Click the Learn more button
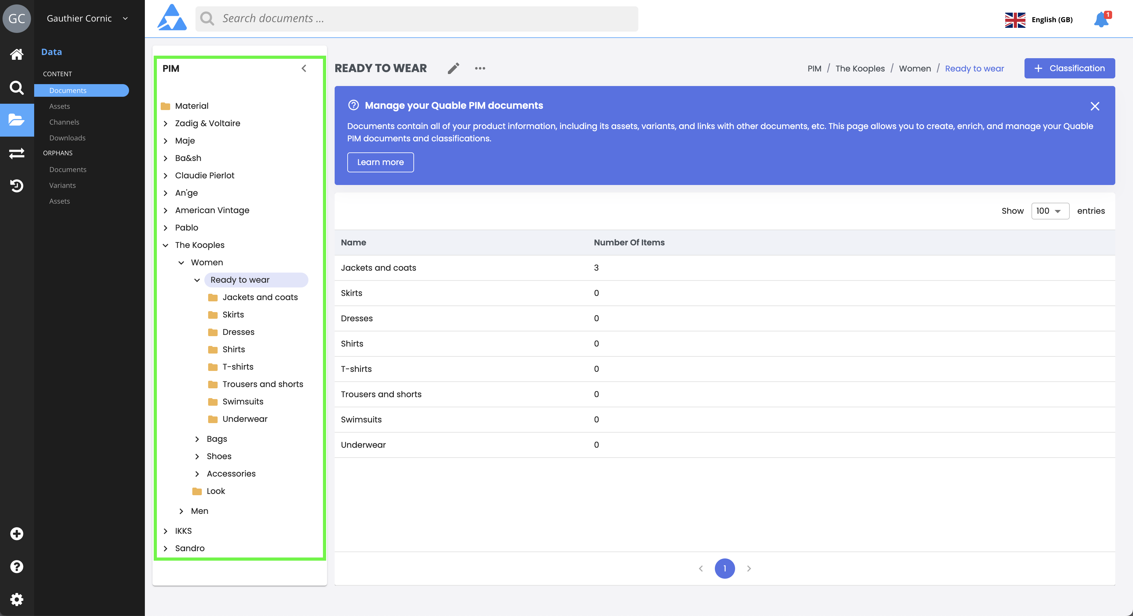This screenshot has height=616, width=1133. click(380, 162)
